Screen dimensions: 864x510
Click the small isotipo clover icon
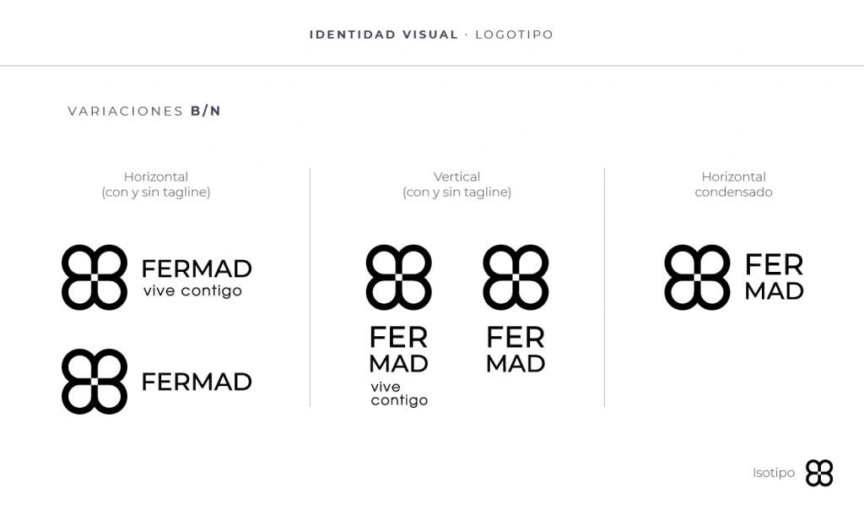[818, 473]
